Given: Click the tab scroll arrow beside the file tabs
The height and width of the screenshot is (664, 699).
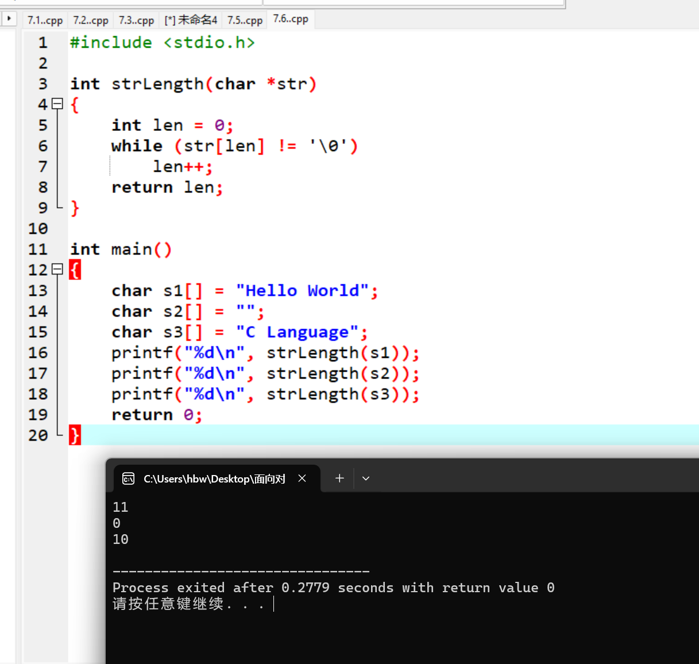Looking at the screenshot, I should (9, 19).
